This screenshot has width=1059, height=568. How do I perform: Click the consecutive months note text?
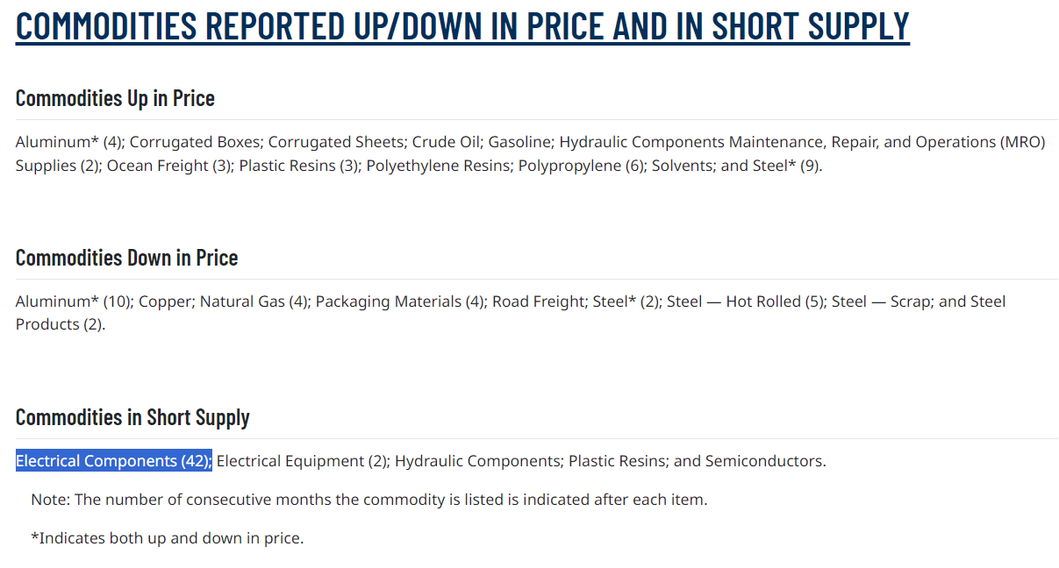tap(369, 500)
